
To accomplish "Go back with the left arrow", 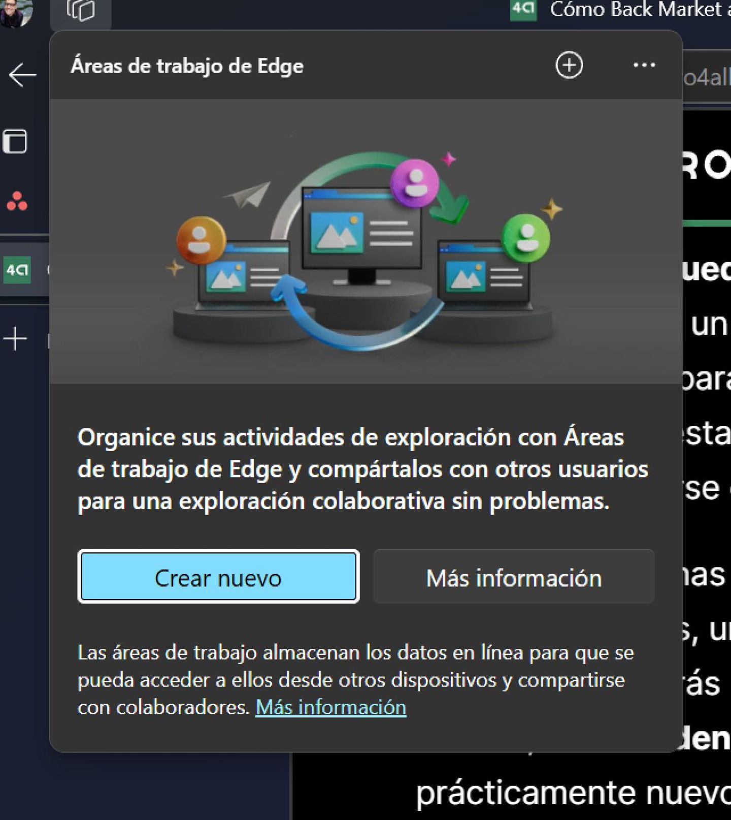I will coord(22,75).
